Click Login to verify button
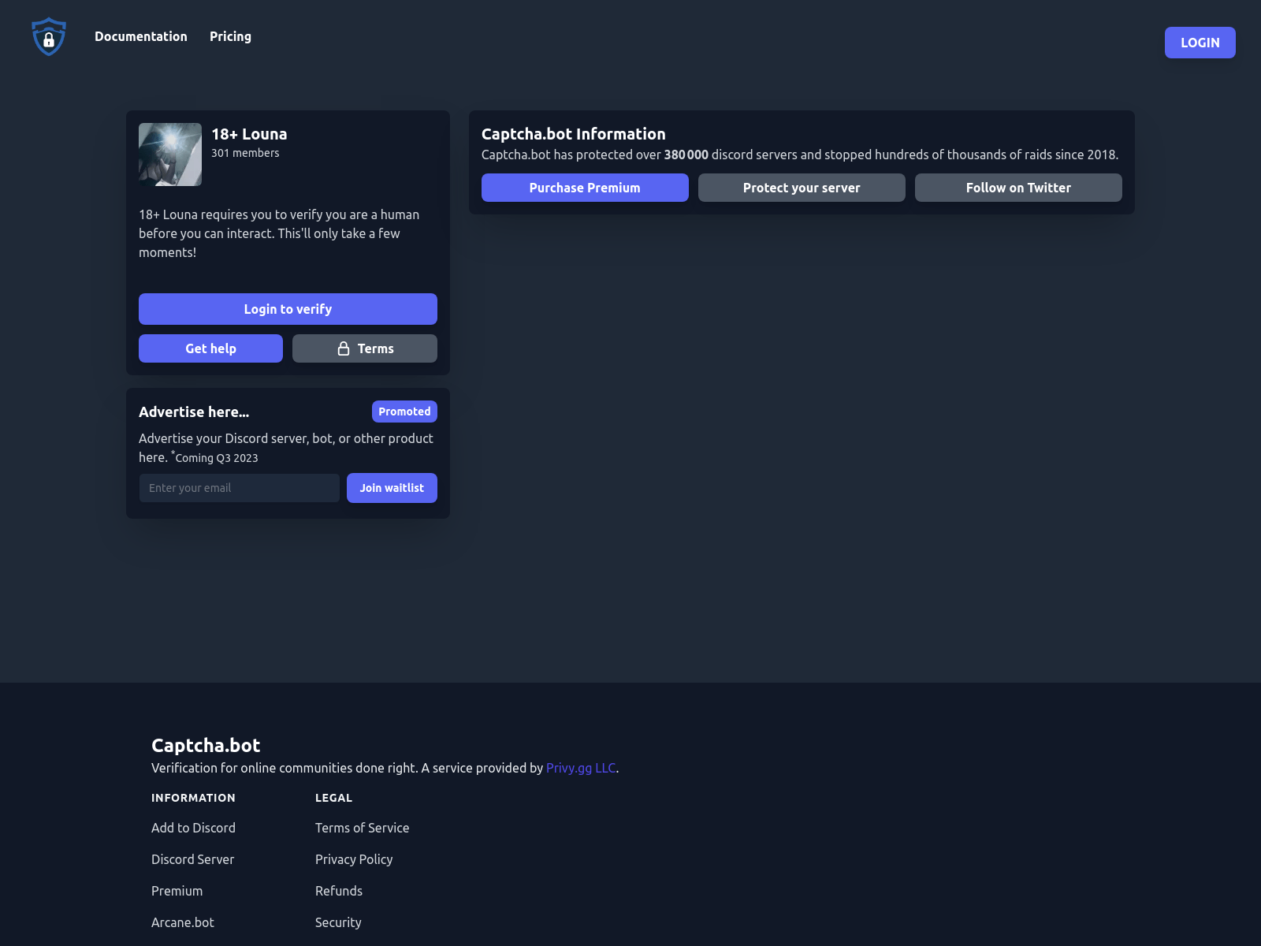This screenshot has height=946, width=1261. pos(288,309)
